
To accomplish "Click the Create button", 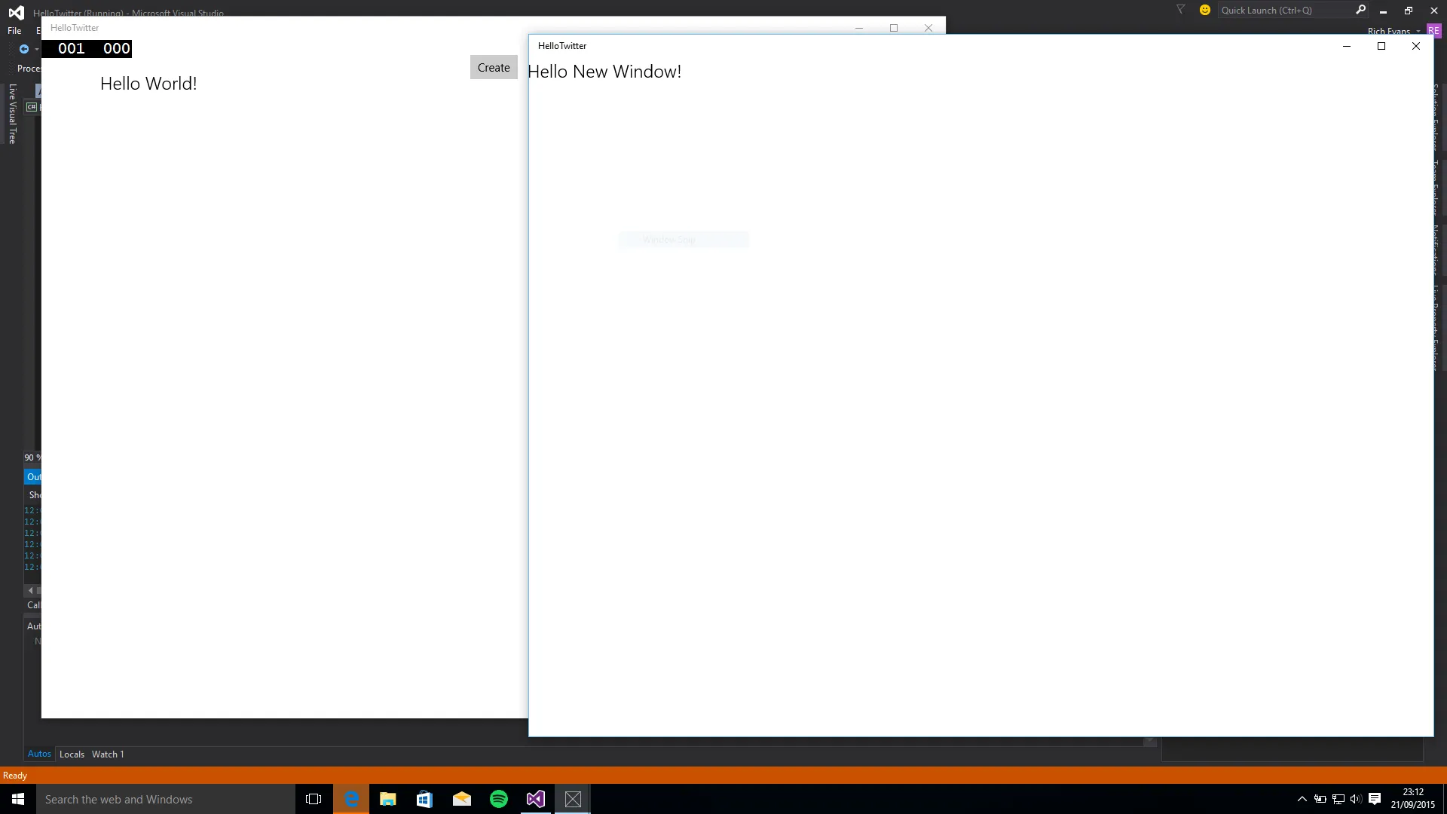I will click(494, 68).
